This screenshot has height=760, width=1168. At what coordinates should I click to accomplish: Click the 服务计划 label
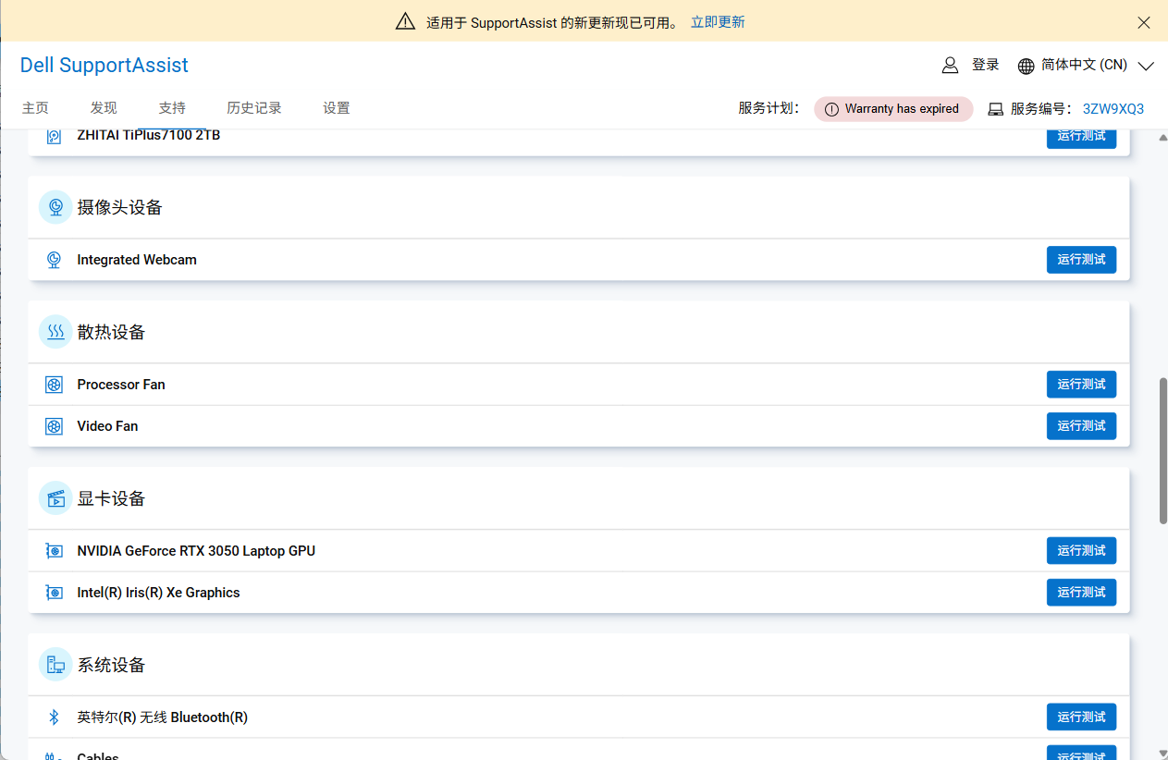[x=768, y=108]
